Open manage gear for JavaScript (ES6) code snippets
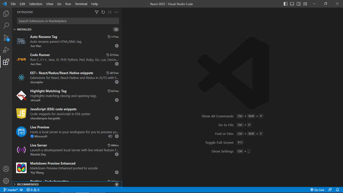Screen dimensions: 343x193 117,118
